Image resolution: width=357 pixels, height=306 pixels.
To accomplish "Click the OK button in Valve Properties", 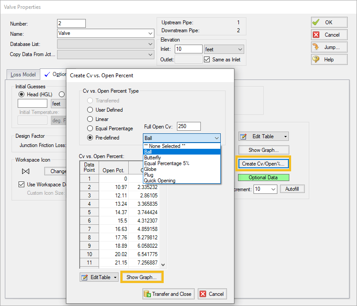I will coord(329,22).
